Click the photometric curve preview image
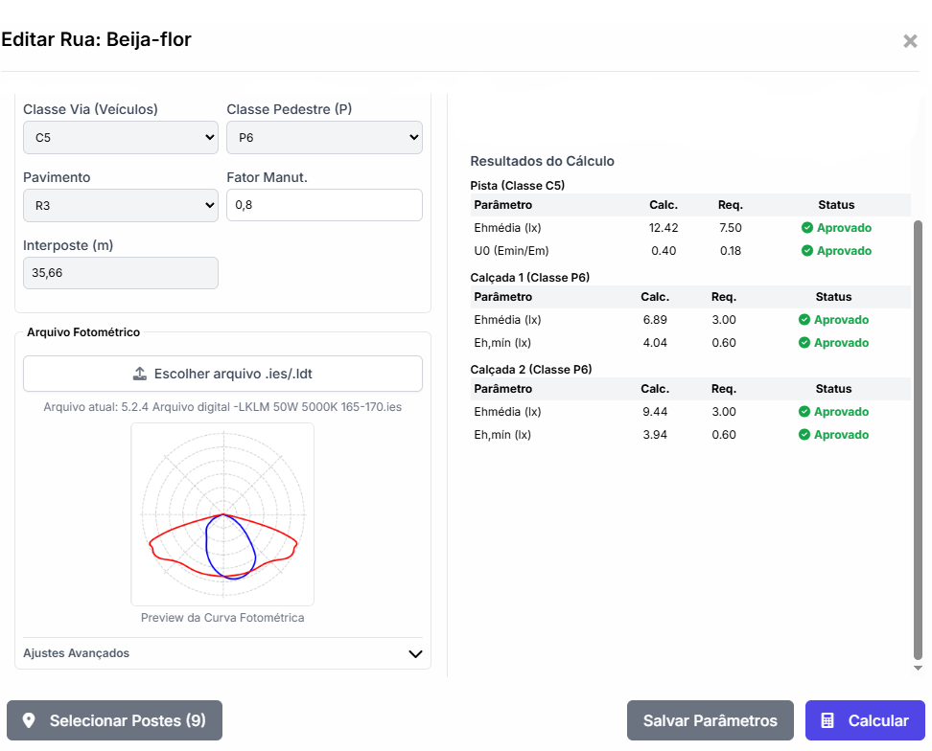Screen dimensions: 932x751 222,513
